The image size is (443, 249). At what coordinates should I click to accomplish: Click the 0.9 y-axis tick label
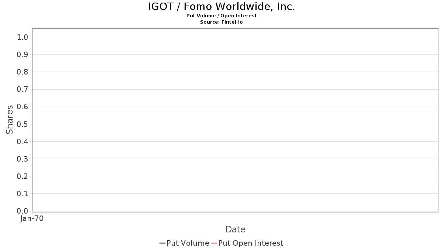[23, 54]
